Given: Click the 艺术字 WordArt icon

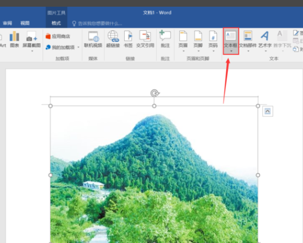Looking at the screenshot, I should [x=265, y=36].
